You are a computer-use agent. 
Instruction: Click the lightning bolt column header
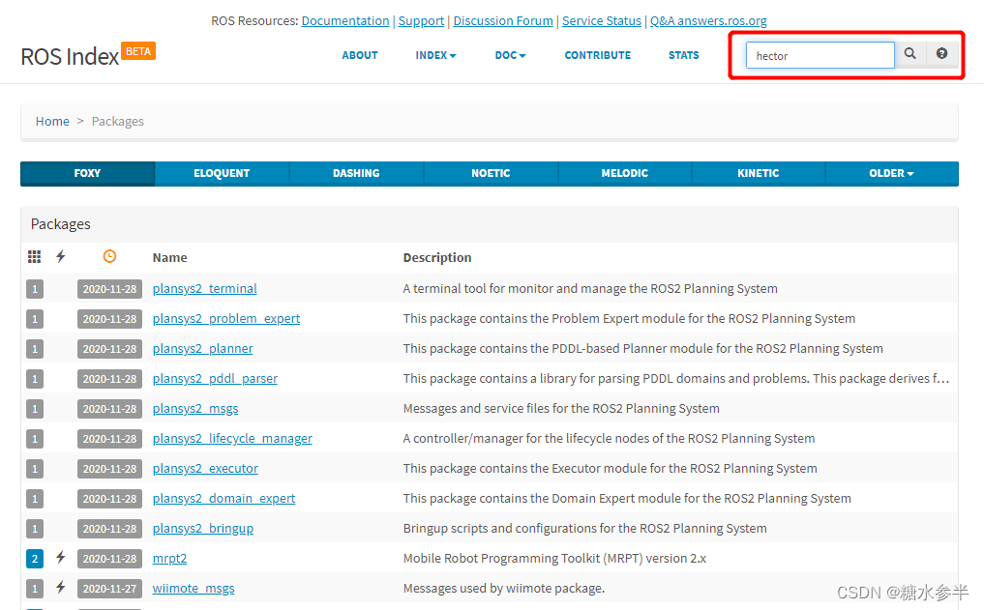coord(61,256)
